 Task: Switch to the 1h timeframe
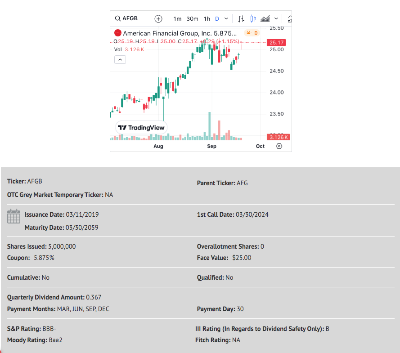[207, 19]
